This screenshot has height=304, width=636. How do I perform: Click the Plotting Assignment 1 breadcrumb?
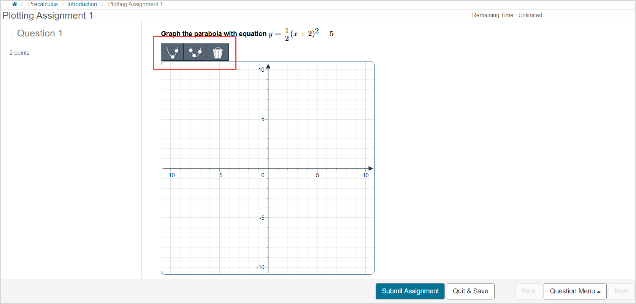pyautogui.click(x=135, y=4)
